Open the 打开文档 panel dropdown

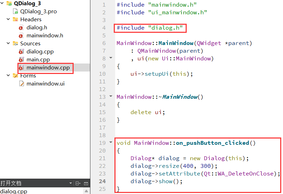pyautogui.click(x=70, y=183)
